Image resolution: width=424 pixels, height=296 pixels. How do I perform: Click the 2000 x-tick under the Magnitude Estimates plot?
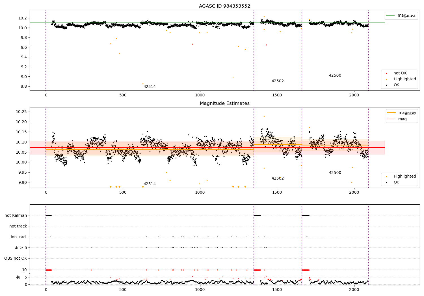click(x=354, y=193)
